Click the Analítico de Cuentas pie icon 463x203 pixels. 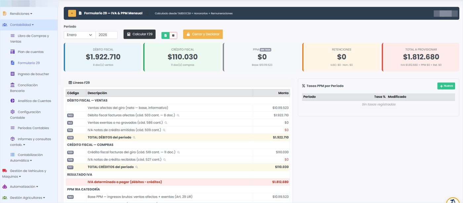tap(13, 101)
